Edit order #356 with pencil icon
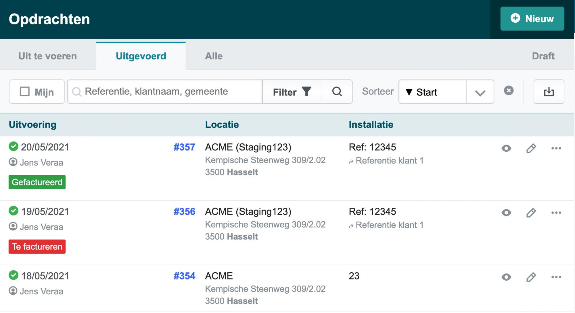Image resolution: width=575 pixels, height=313 pixels. (x=531, y=213)
